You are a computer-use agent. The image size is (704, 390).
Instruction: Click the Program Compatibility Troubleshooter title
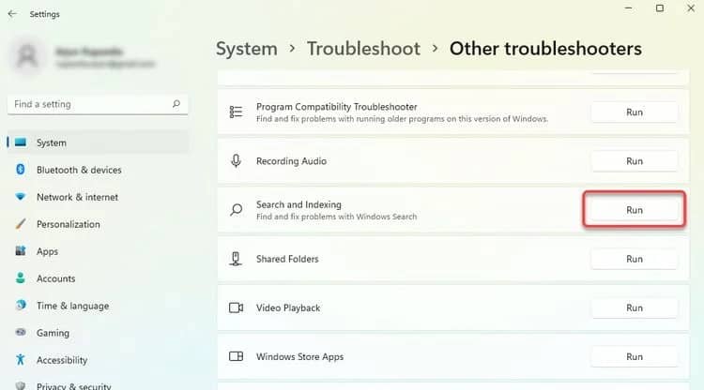[x=337, y=107]
